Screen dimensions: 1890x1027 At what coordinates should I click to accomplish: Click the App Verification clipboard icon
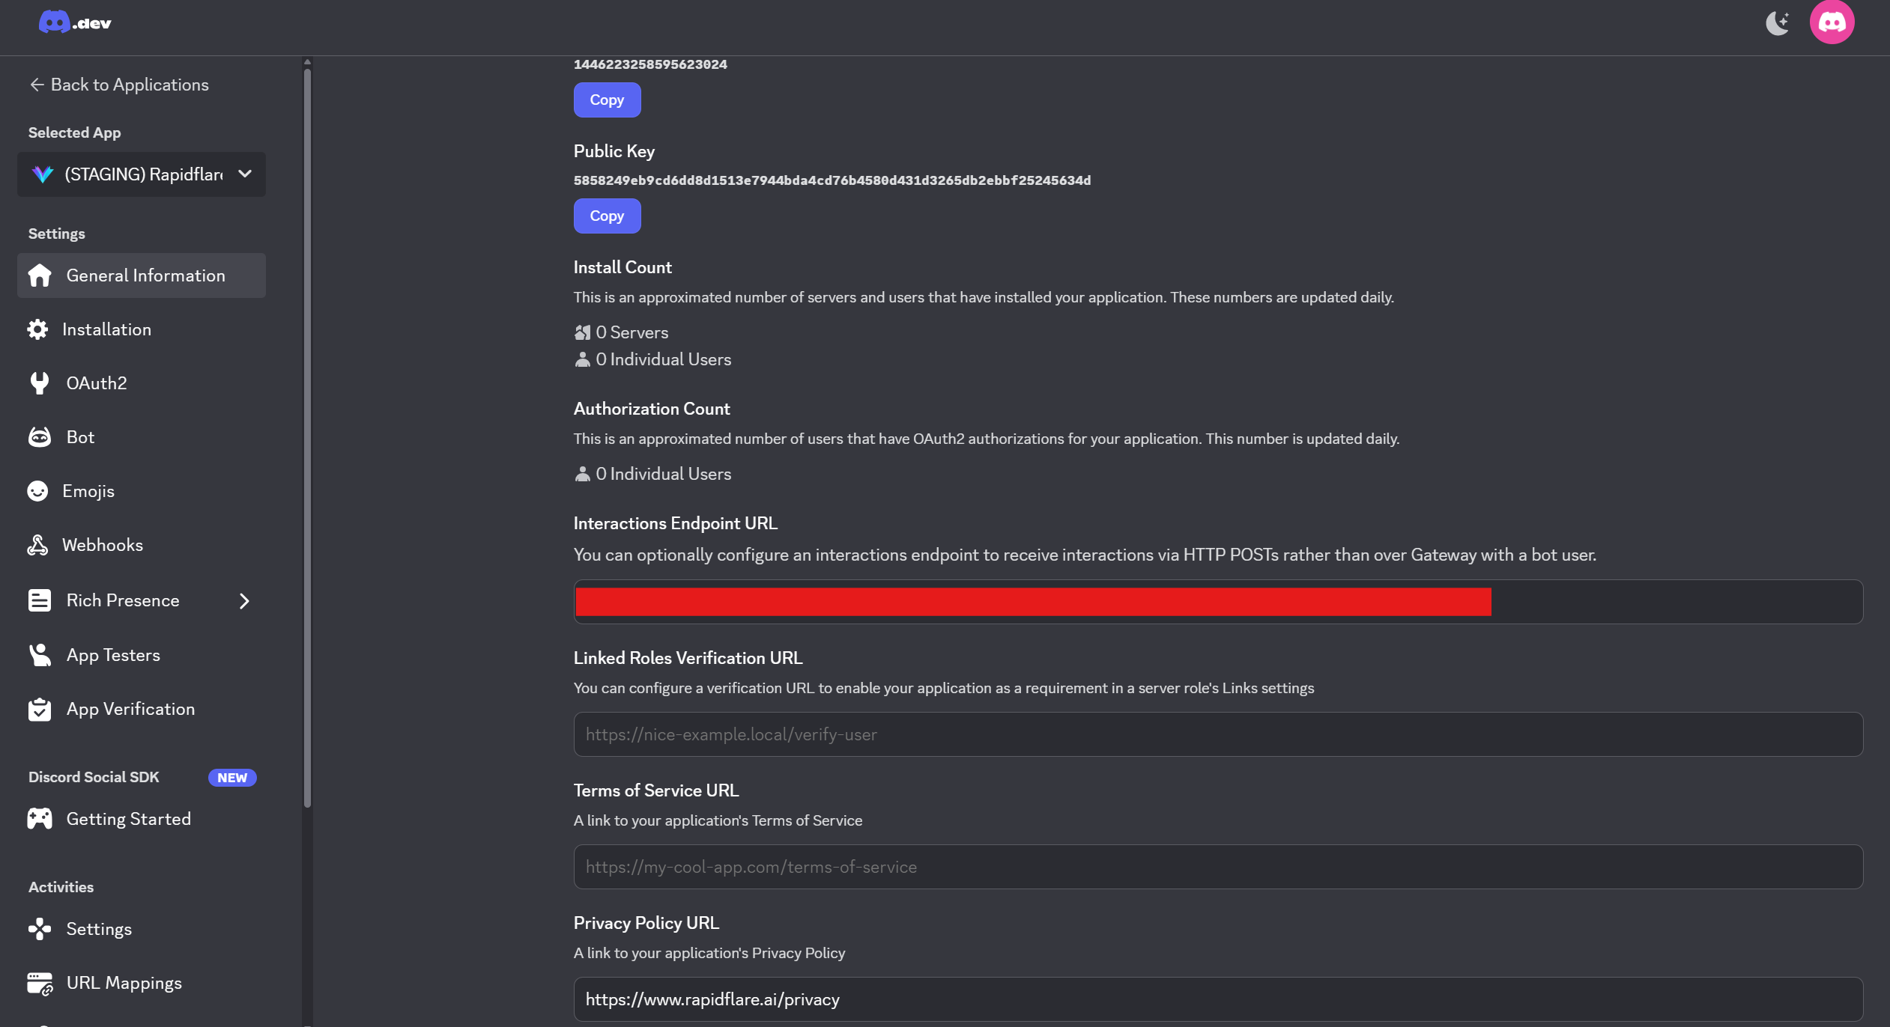click(39, 709)
